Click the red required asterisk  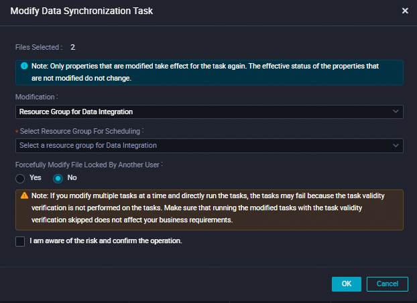click(17, 130)
